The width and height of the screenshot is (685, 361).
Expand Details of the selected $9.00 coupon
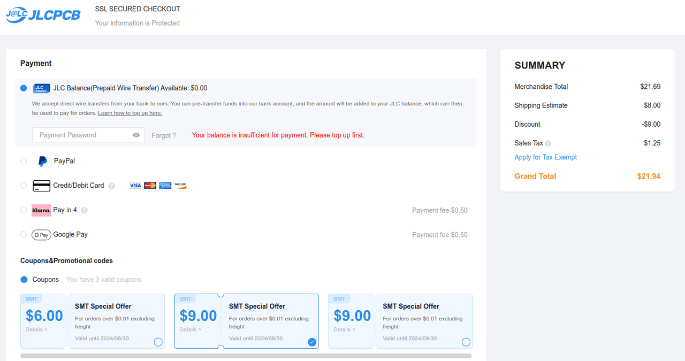tap(191, 329)
